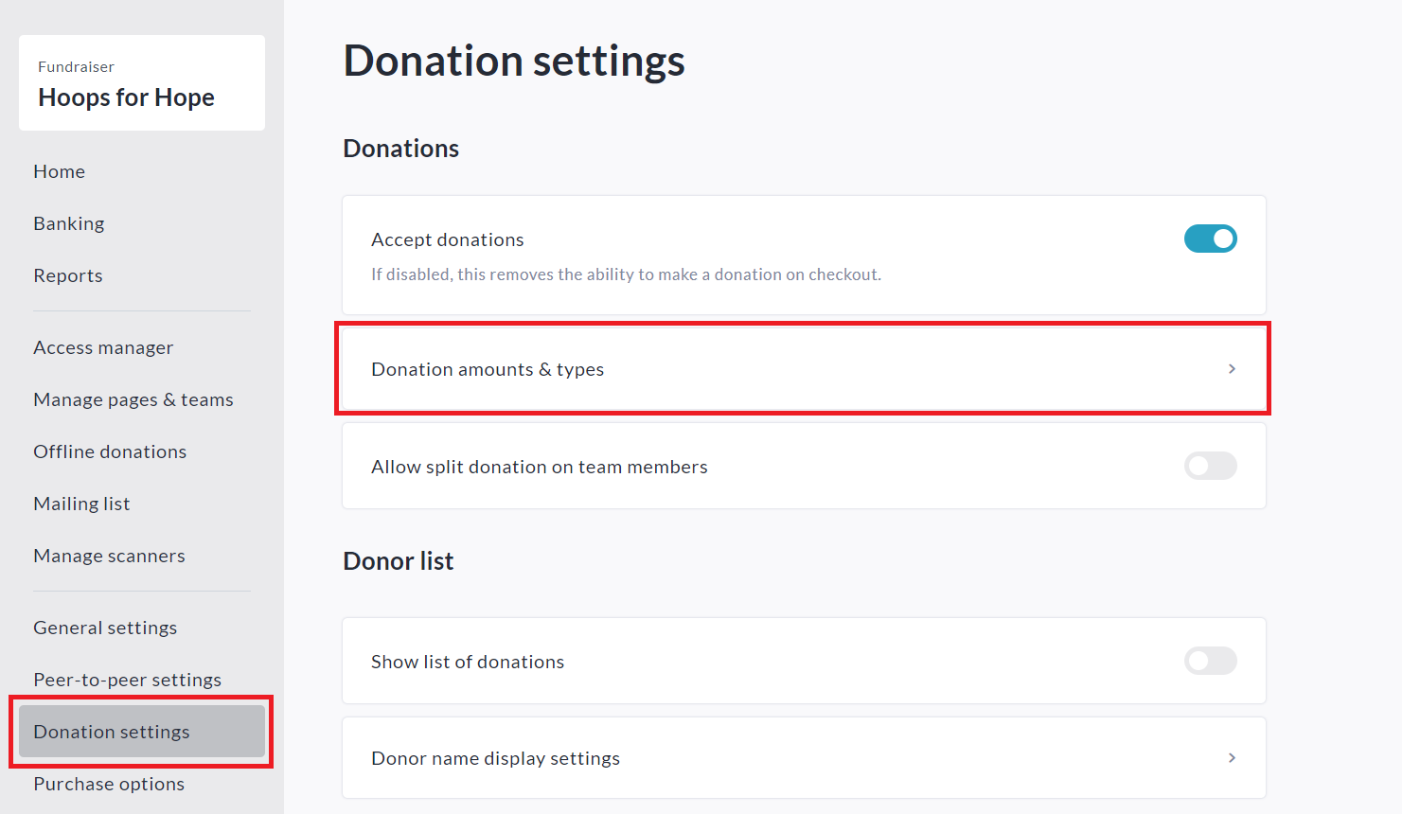View Reports
The height and width of the screenshot is (814, 1402).
(67, 274)
